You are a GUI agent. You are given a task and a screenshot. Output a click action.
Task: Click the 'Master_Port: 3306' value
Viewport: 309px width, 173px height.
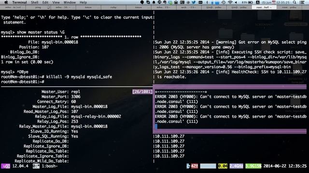(x=75, y=97)
